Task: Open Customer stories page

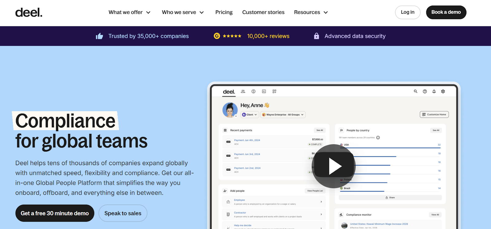Action: (263, 12)
